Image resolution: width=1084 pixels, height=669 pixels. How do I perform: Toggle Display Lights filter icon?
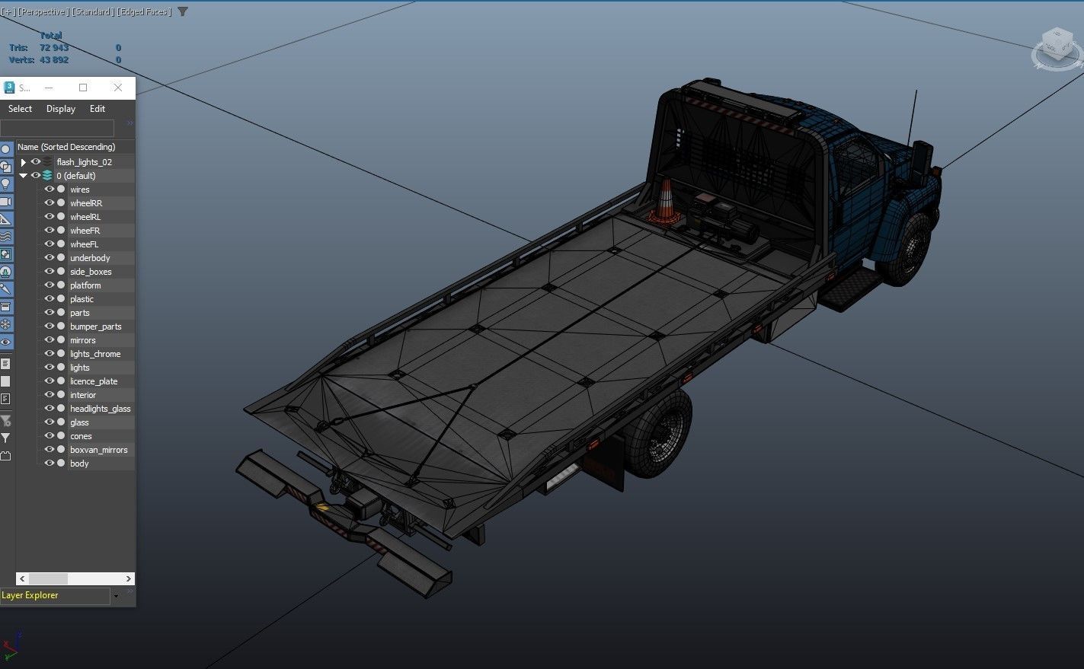coord(6,183)
